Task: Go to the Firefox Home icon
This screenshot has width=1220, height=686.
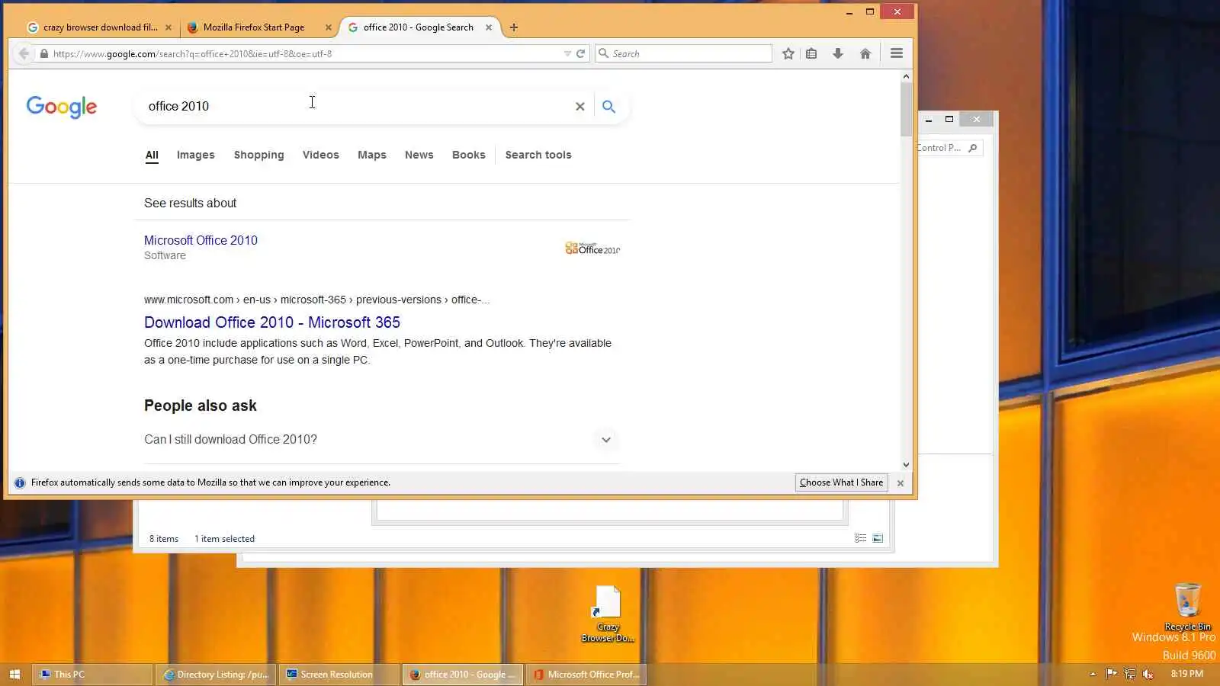Action: (x=865, y=53)
